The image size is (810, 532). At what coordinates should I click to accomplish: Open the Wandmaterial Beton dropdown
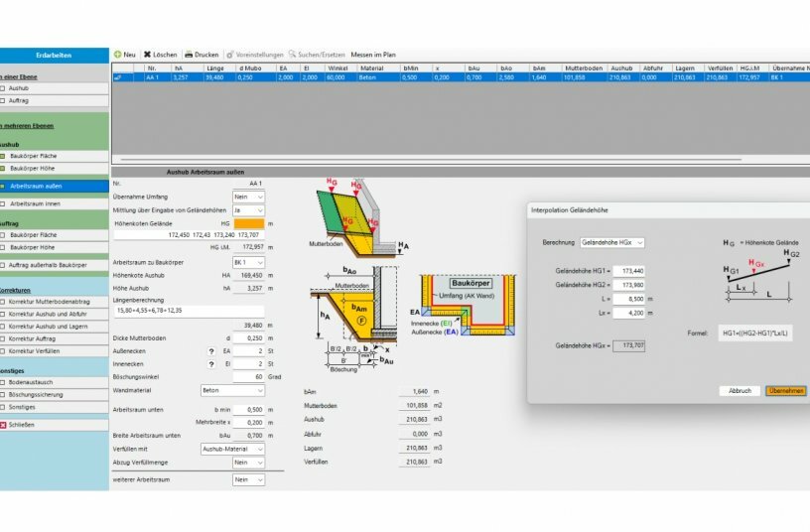click(232, 390)
